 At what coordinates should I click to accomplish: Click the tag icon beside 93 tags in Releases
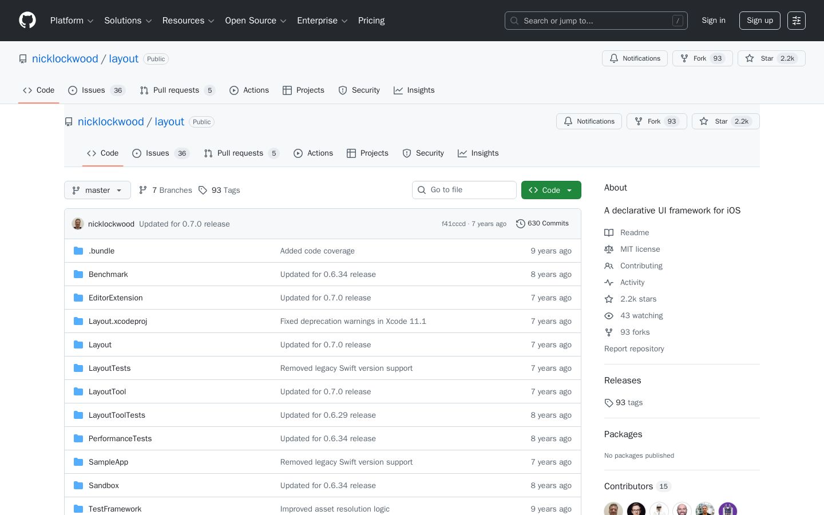pos(609,403)
